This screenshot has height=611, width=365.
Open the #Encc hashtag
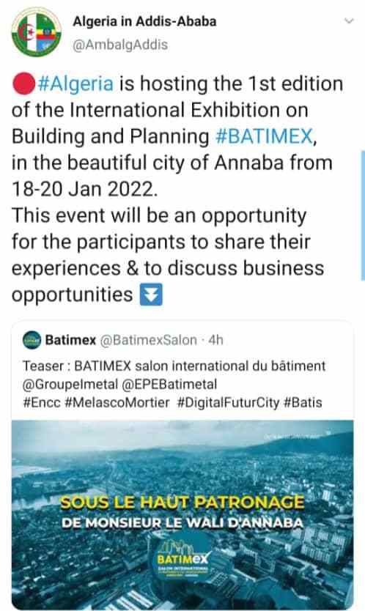click(41, 402)
